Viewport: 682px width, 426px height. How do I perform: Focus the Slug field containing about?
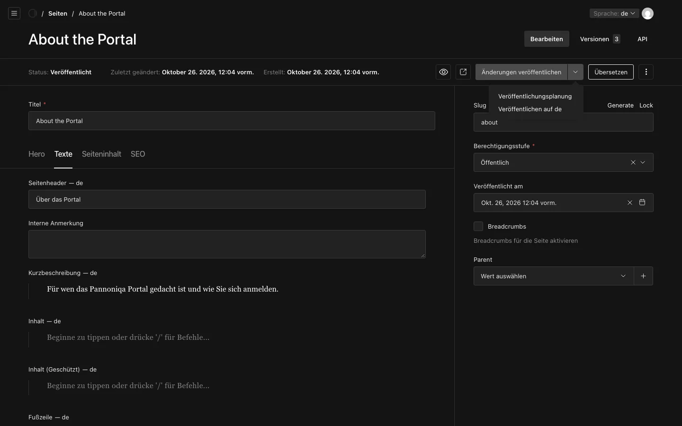pos(564,122)
